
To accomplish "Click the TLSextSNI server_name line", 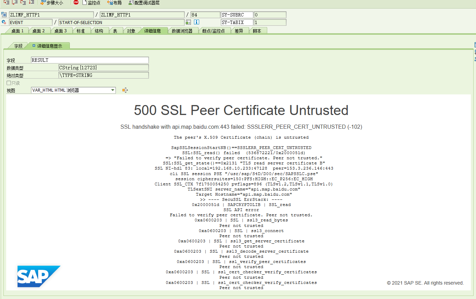I will point(244,189).
